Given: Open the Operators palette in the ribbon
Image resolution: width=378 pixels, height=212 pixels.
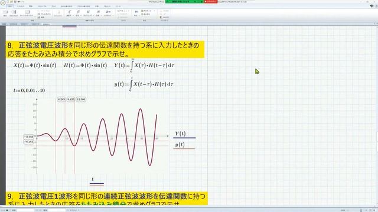Looking at the screenshot, I should click(x=69, y=13).
